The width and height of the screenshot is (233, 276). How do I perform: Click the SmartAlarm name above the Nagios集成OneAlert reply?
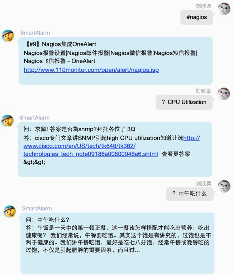pos(35,33)
